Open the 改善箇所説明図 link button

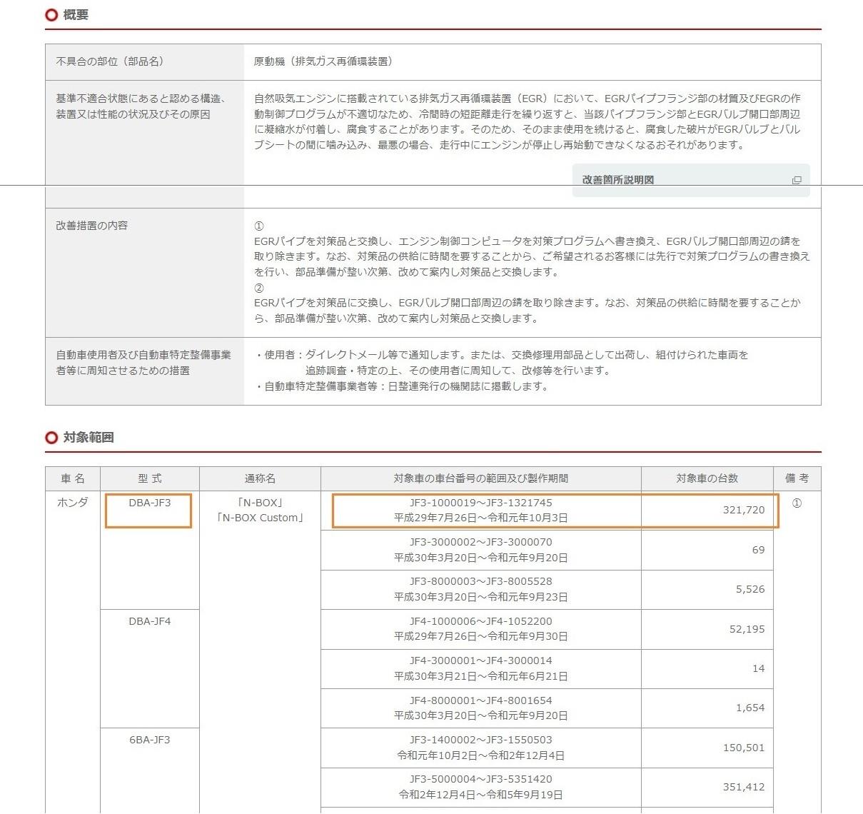(x=691, y=180)
